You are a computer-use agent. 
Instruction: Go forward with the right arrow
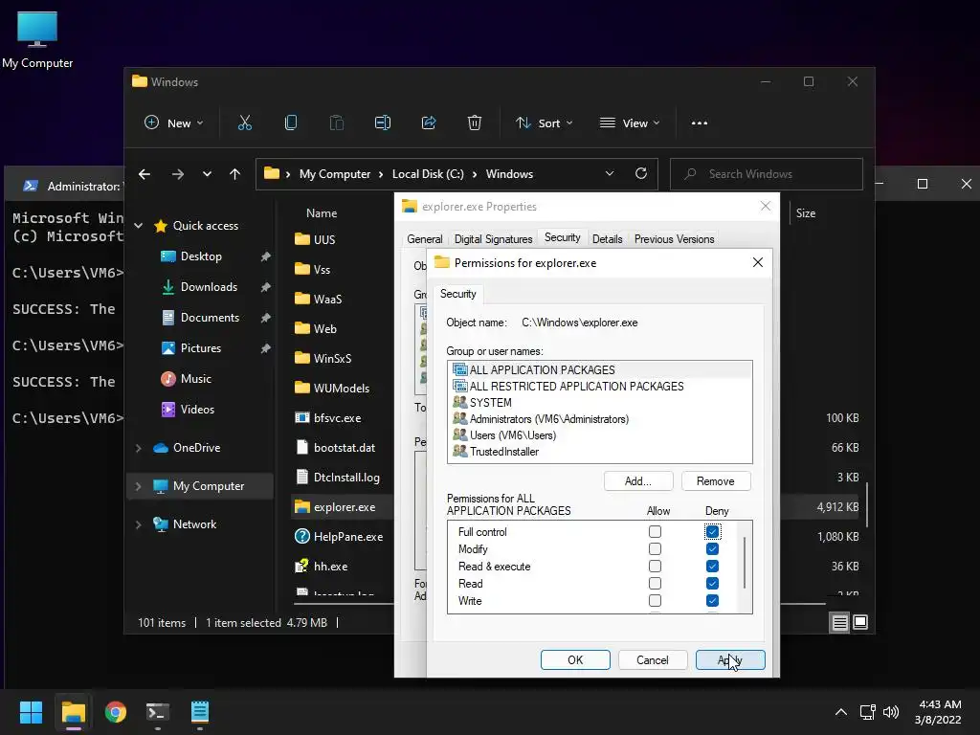click(178, 174)
